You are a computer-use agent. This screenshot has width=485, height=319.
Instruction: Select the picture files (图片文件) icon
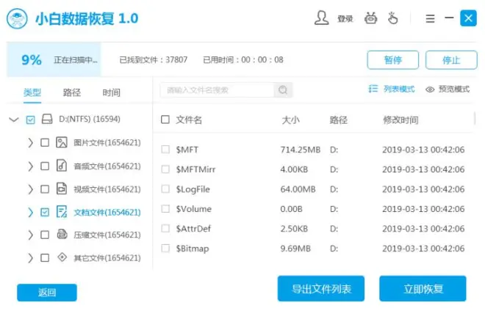pos(62,142)
